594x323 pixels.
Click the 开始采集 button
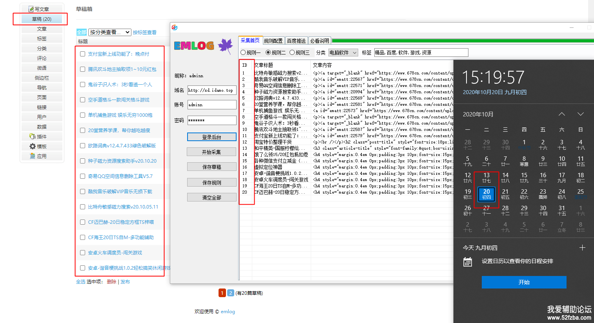(x=211, y=152)
